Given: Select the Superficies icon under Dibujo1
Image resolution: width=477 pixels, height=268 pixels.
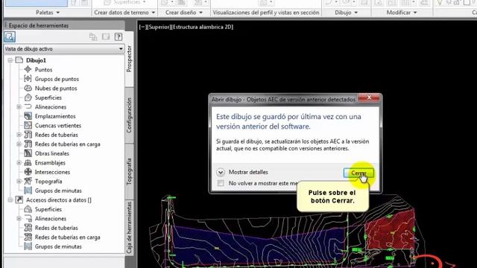Looking at the screenshot, I should 28,98.
